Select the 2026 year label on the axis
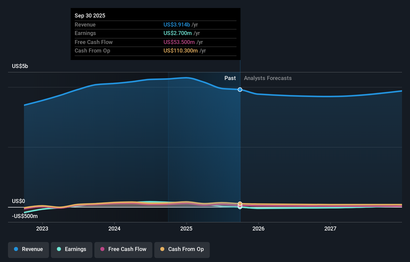The width and height of the screenshot is (410, 262). coord(259,228)
